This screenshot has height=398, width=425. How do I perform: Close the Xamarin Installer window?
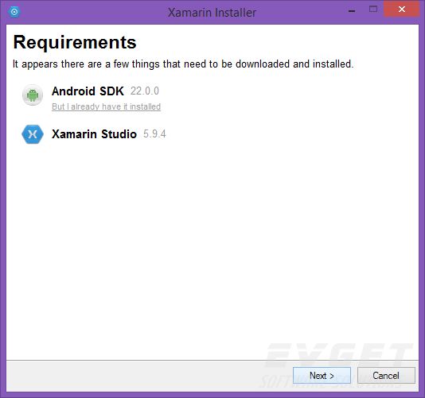point(402,10)
